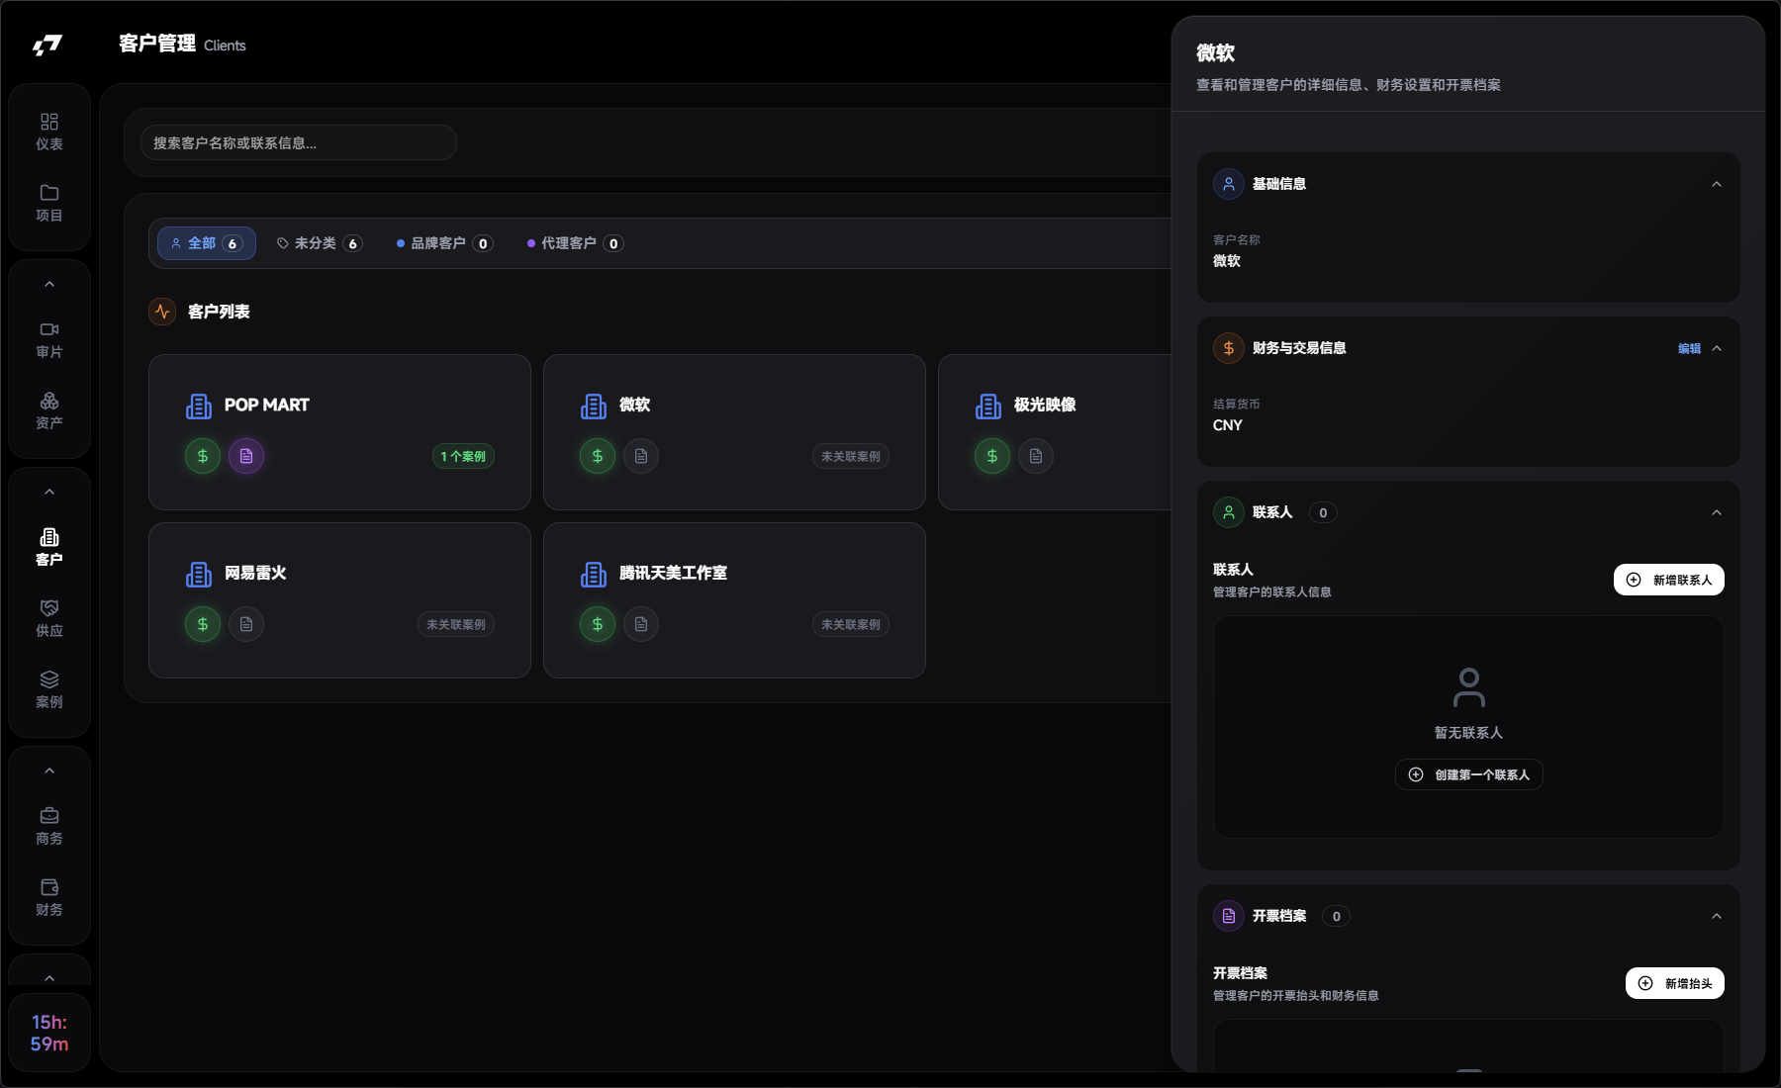Switch to the 未分类 filter tab
Image resolution: width=1781 pixels, height=1088 pixels.
[320, 243]
